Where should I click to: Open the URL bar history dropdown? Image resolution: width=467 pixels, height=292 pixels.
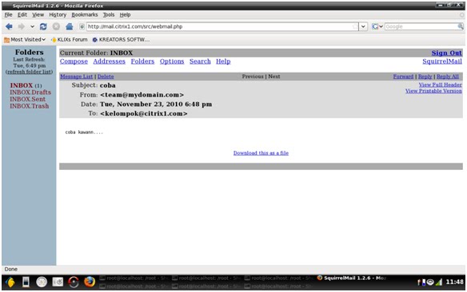pos(363,26)
